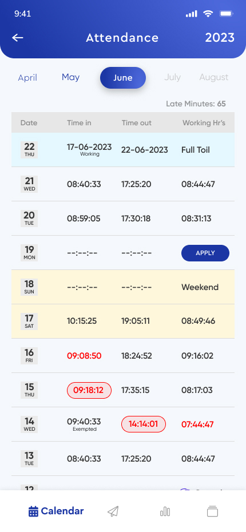Tap the highlighted 14:14:01 time-out badge

tap(144, 424)
